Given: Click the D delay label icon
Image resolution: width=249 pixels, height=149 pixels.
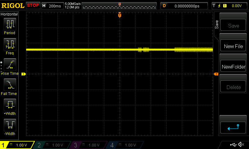Looking at the screenshot, I should coord(164,6).
